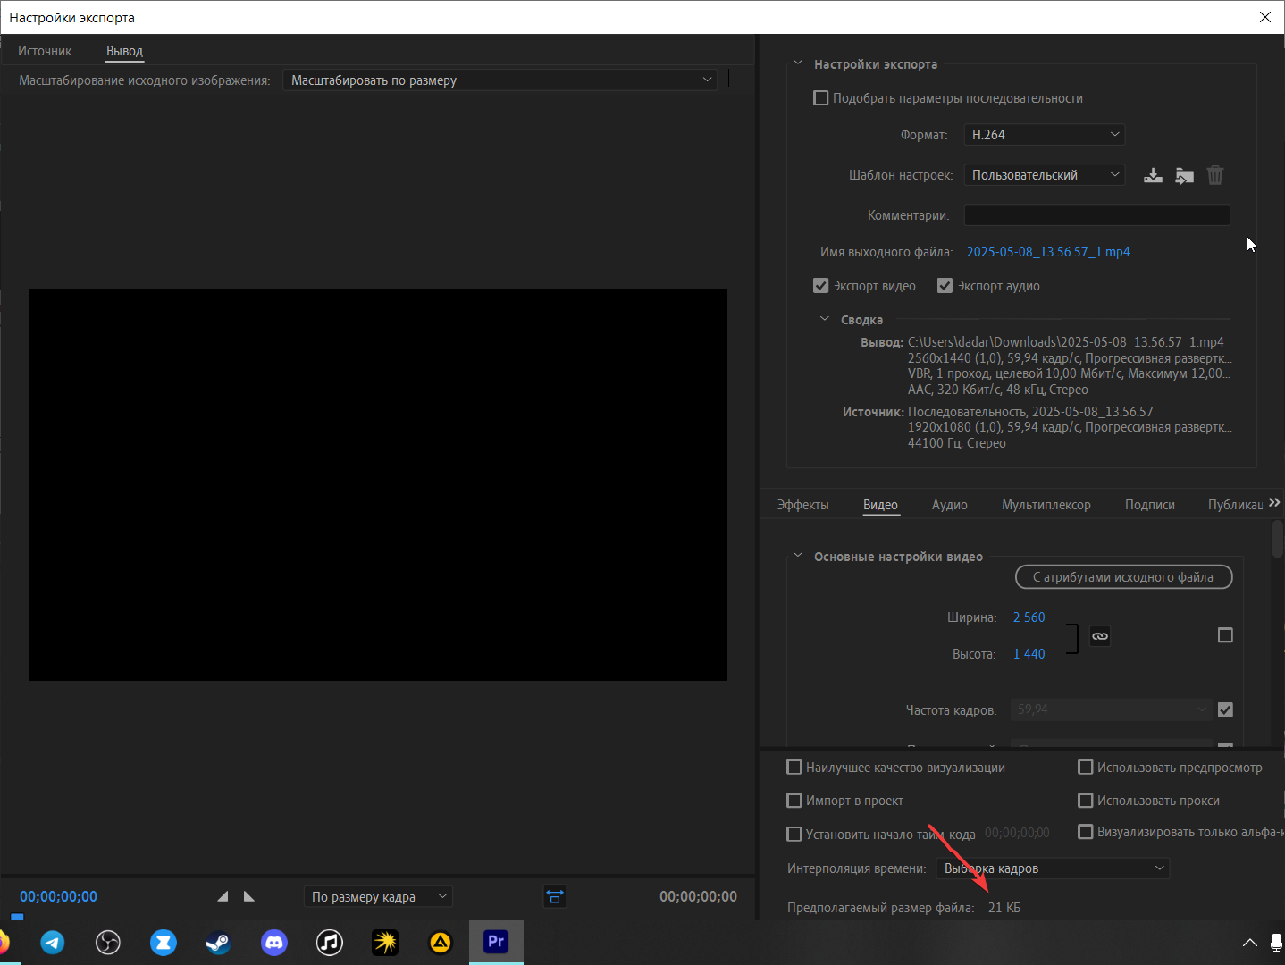Open the Формат dropdown showing H.264
The width and height of the screenshot is (1285, 965).
pyautogui.click(x=1044, y=135)
